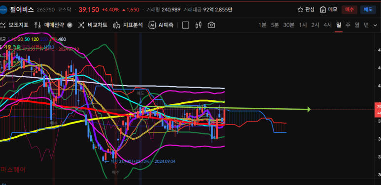
Task: Capture chart with camera icon
Action: pos(211,25)
